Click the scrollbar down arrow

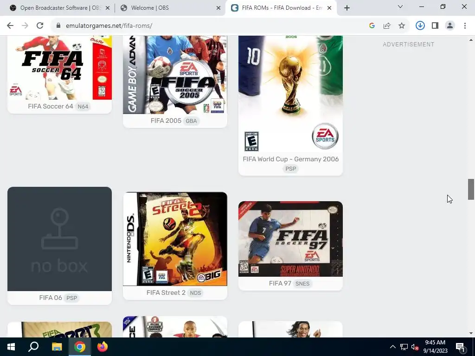click(471, 333)
